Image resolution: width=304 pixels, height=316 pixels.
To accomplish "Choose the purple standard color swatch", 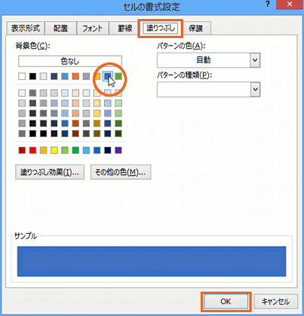I will [119, 150].
